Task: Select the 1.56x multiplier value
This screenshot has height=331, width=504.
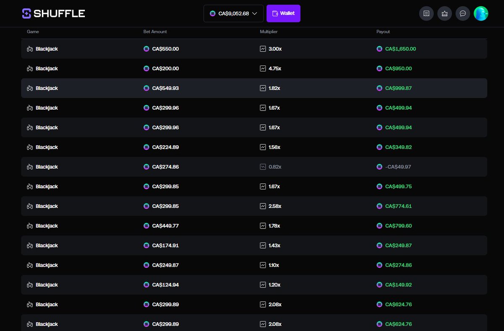Action: tap(274, 147)
